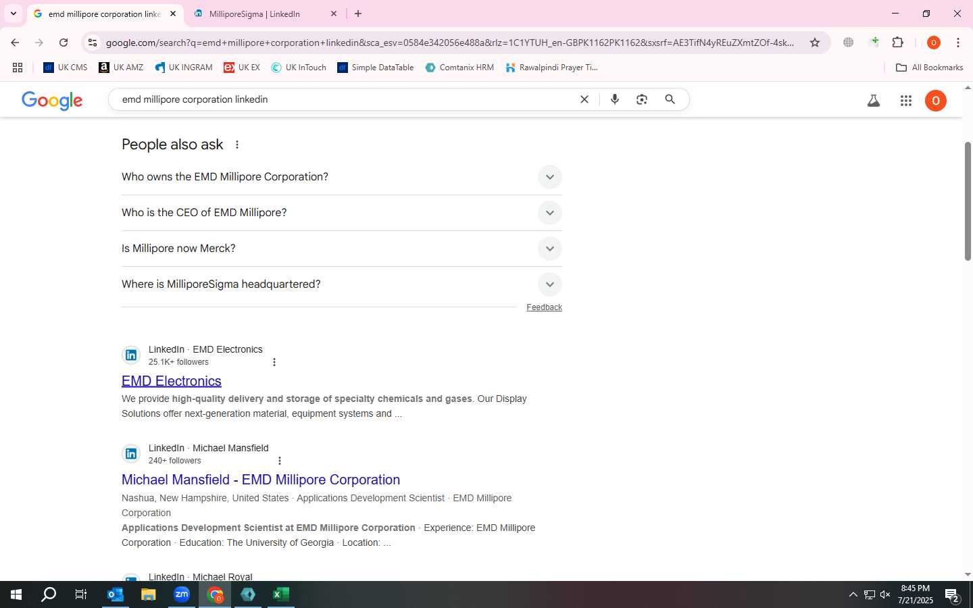This screenshot has width=973, height=608.
Task: Open UK EX bookmark
Action: coord(242,68)
